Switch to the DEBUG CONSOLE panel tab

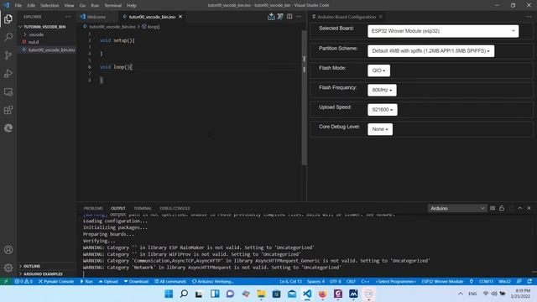[x=175, y=208]
